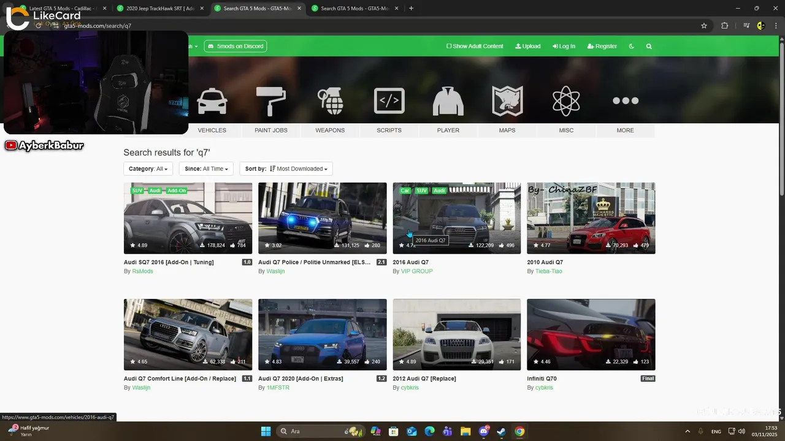Select the WEAPONS menu label

click(x=330, y=130)
